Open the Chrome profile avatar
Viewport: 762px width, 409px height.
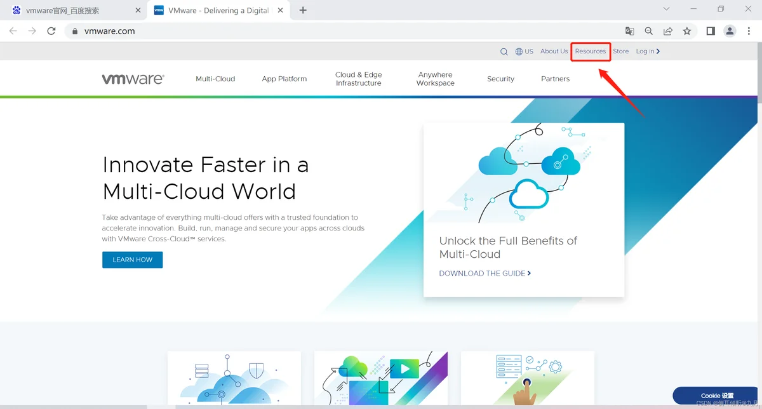730,30
